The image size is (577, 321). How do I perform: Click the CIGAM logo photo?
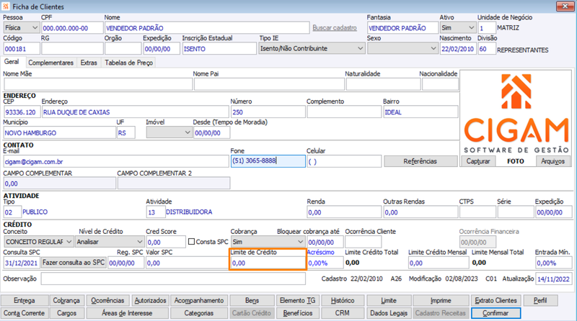point(516,113)
